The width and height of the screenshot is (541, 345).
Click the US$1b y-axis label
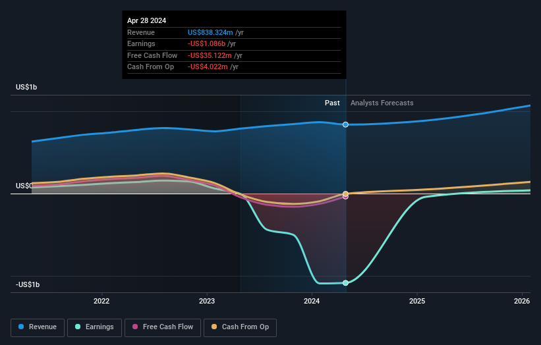(26, 87)
